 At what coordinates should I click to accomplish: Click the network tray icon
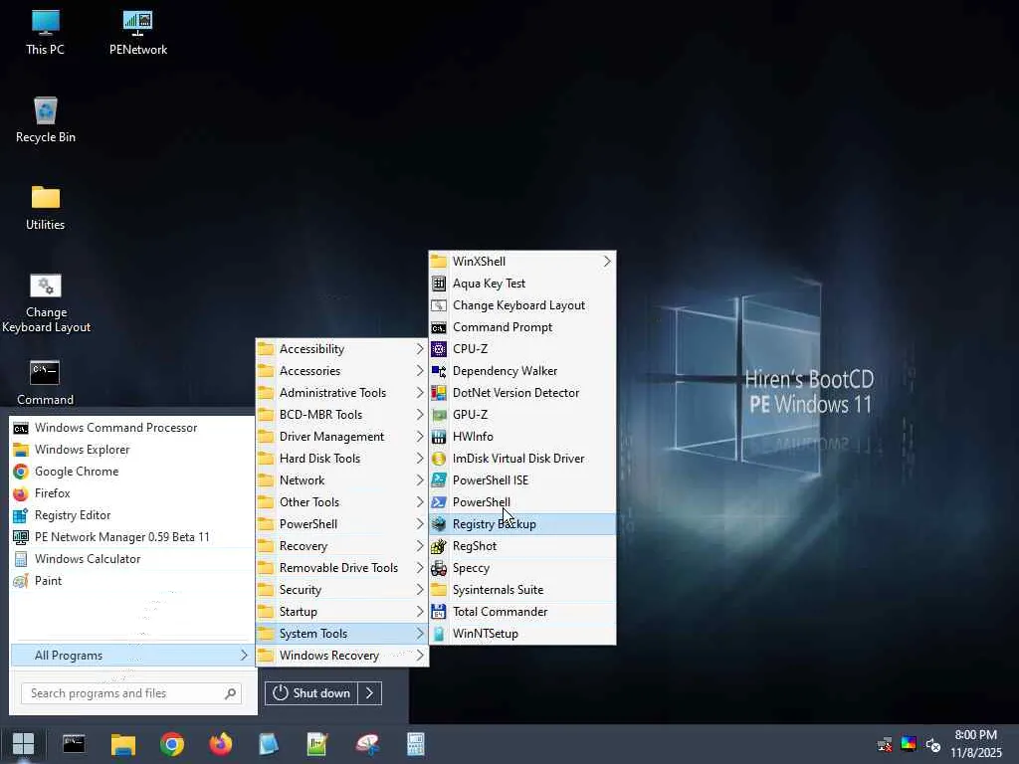(x=885, y=744)
